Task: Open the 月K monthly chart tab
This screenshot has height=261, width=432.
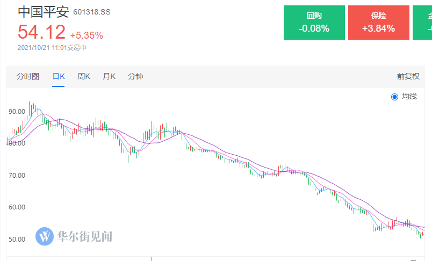Action: tap(109, 76)
